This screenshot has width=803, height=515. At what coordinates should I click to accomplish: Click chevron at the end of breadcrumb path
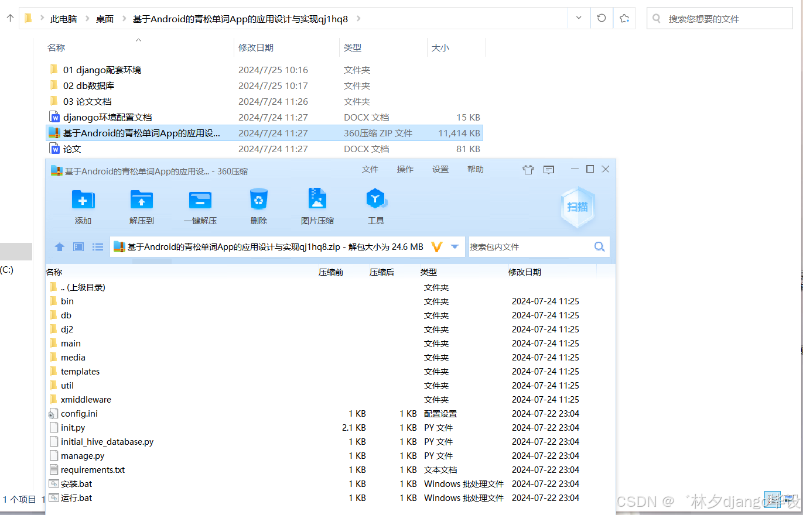pyautogui.click(x=358, y=19)
